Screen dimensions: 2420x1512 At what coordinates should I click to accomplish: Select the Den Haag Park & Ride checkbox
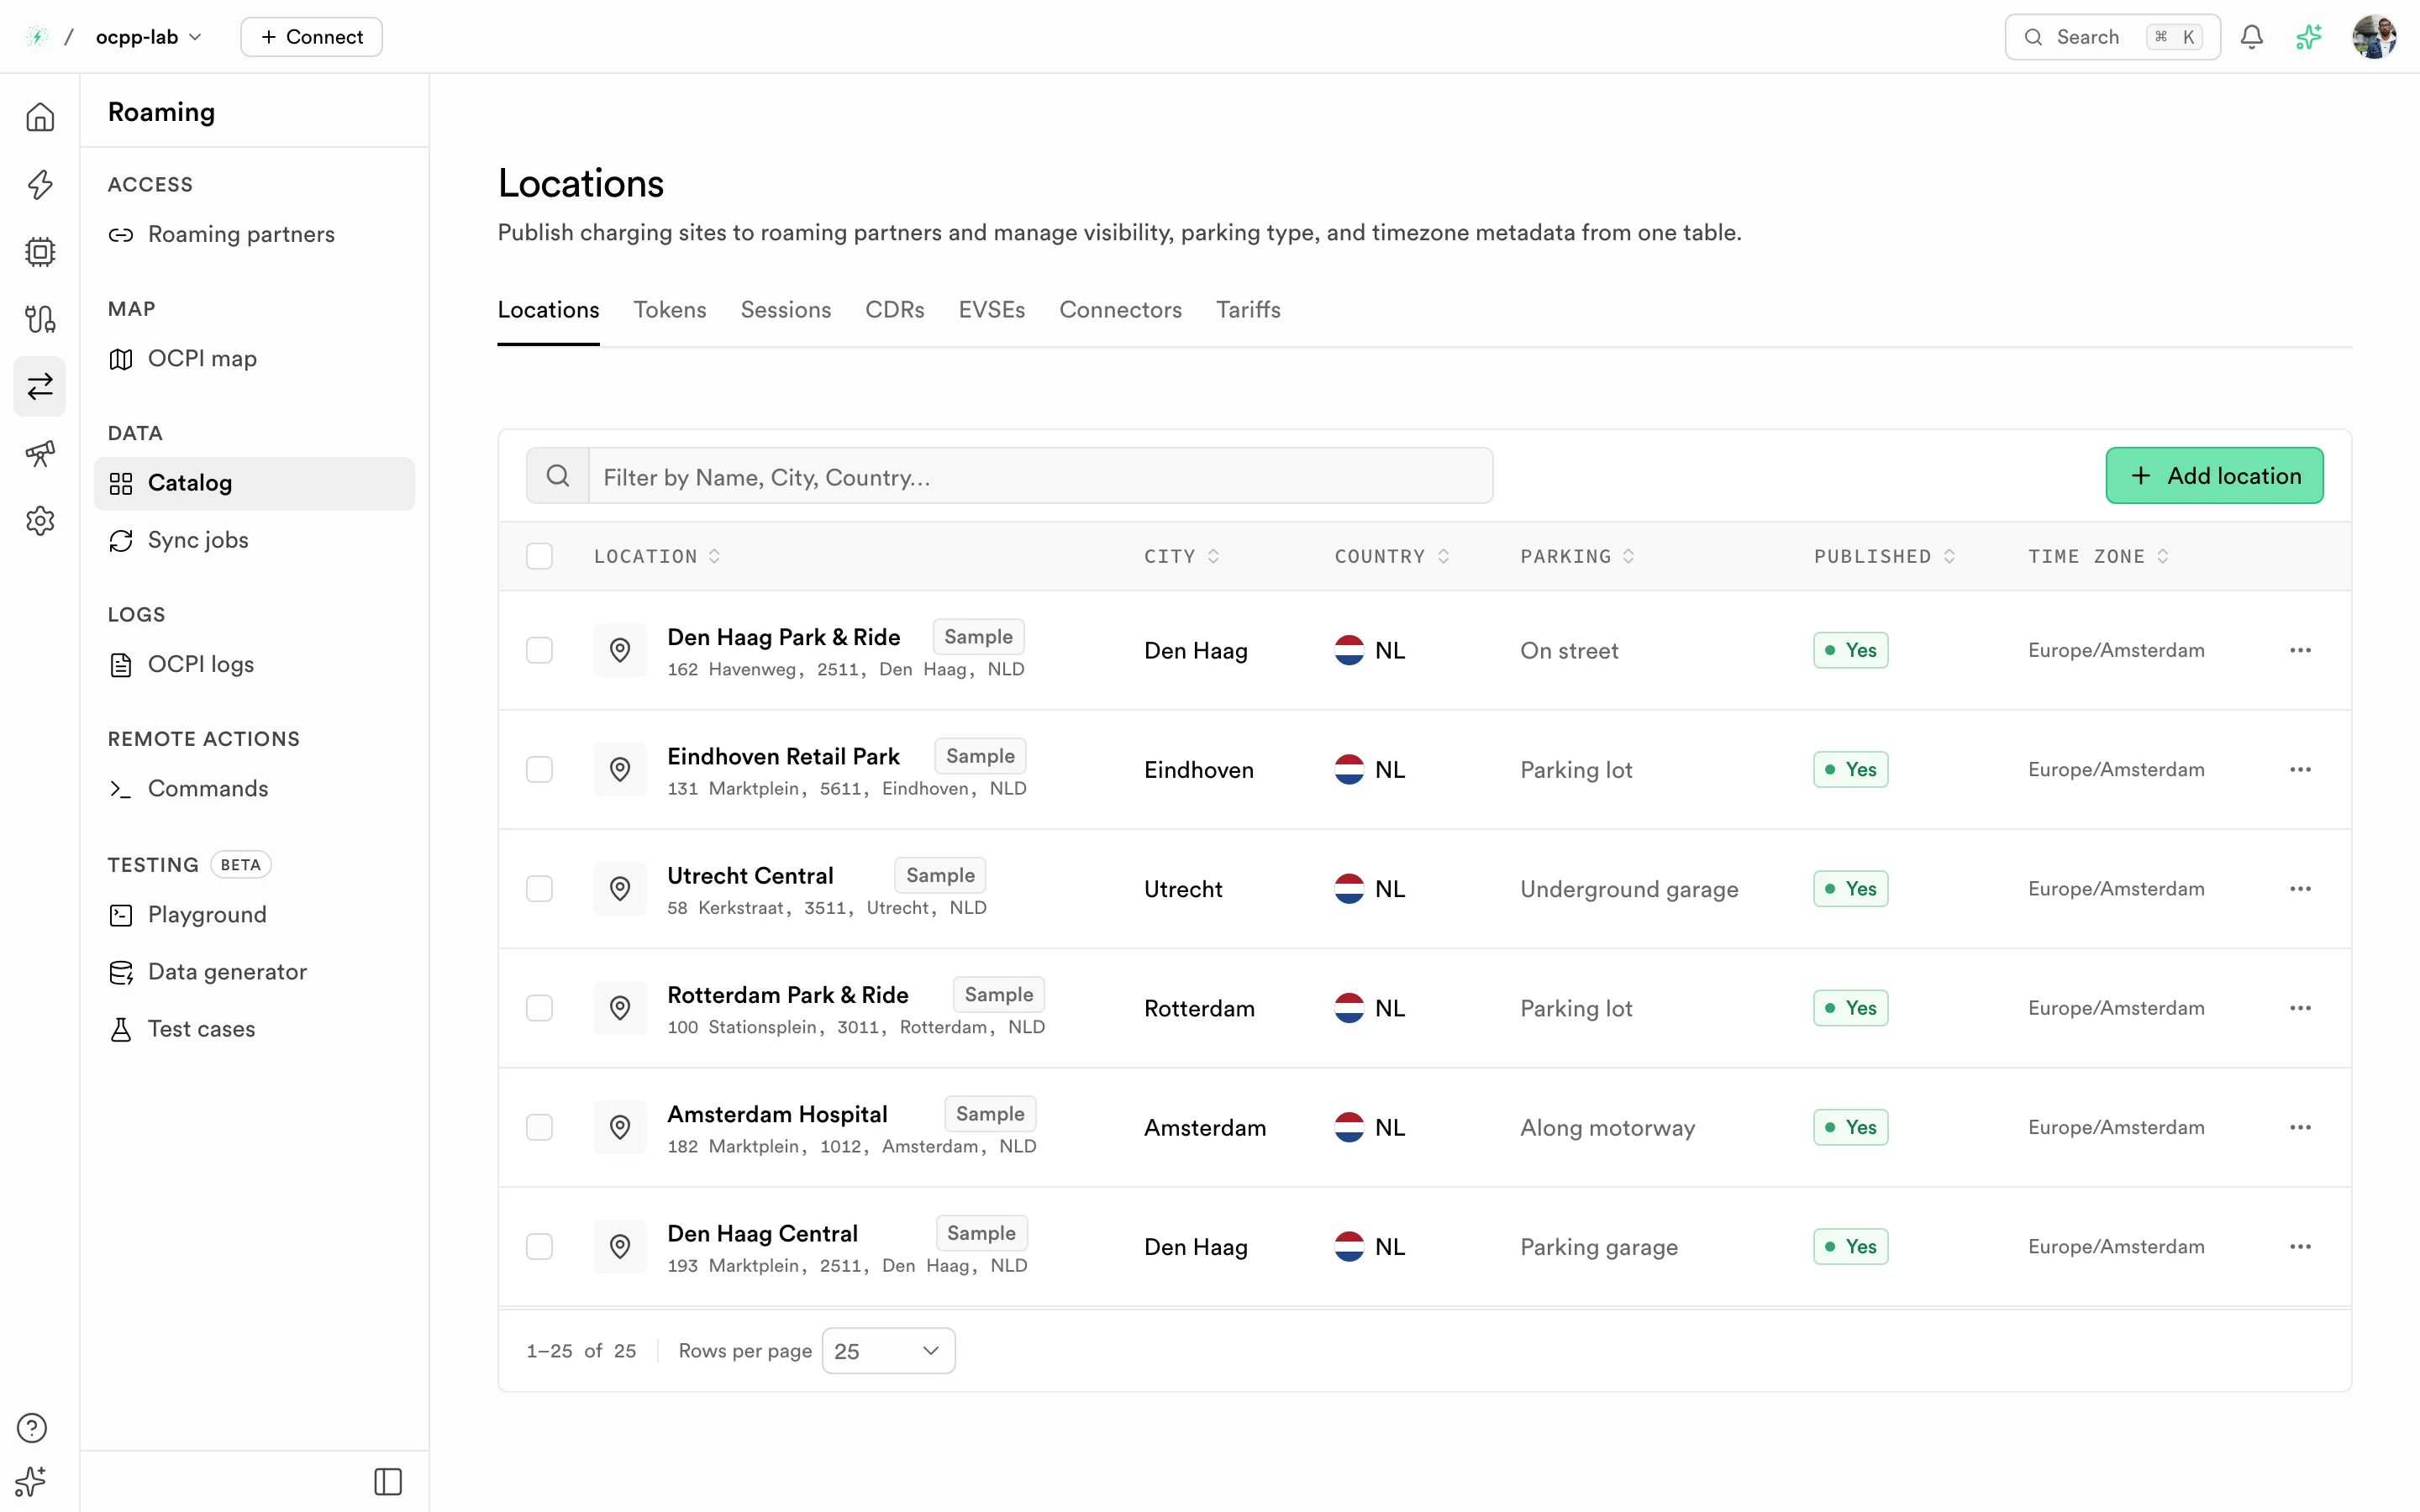(x=539, y=650)
